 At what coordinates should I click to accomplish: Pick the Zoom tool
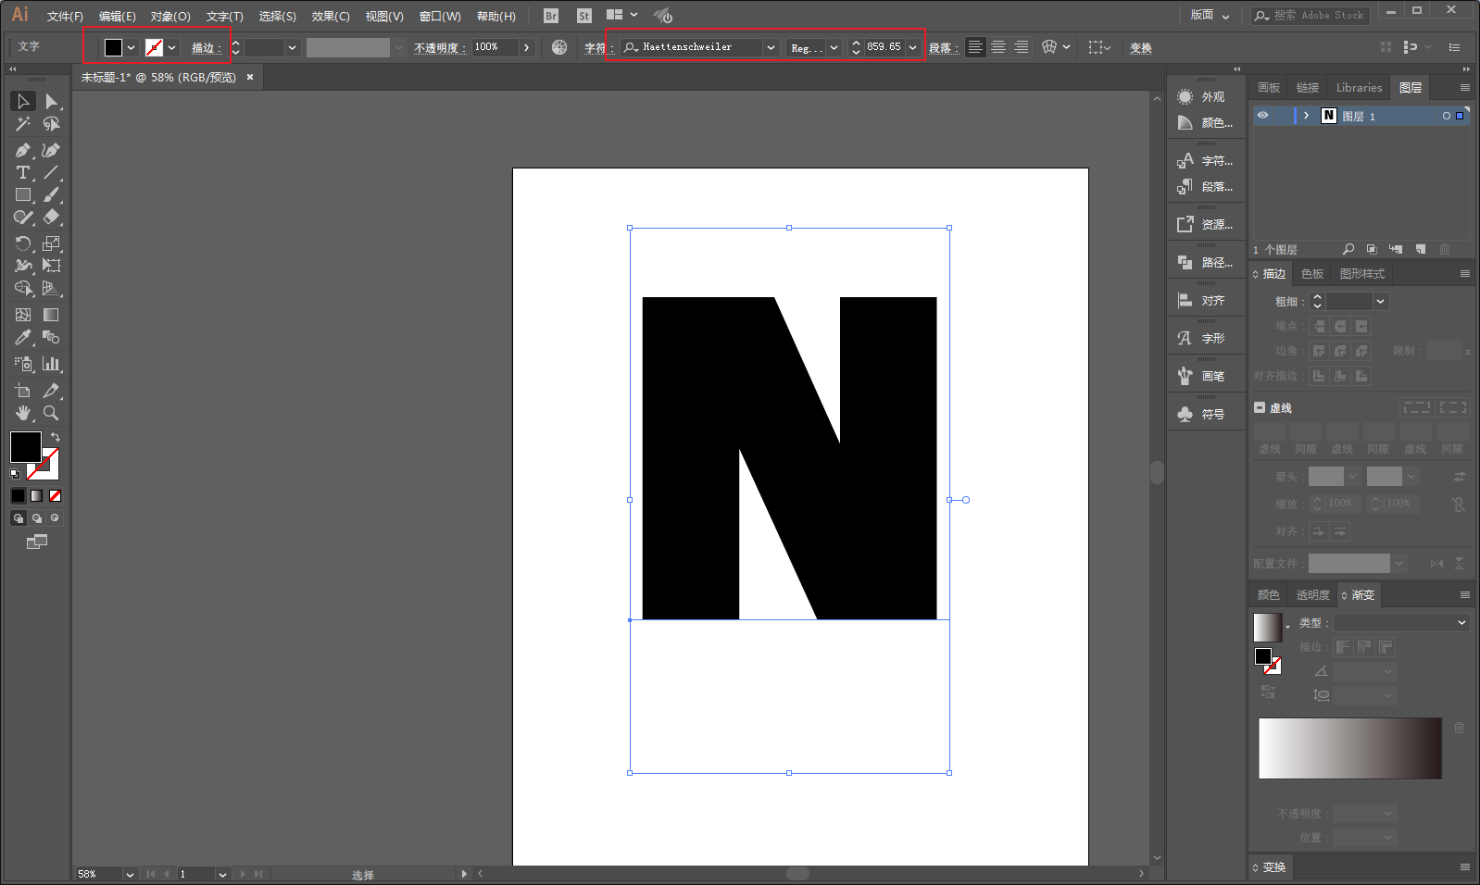(52, 413)
